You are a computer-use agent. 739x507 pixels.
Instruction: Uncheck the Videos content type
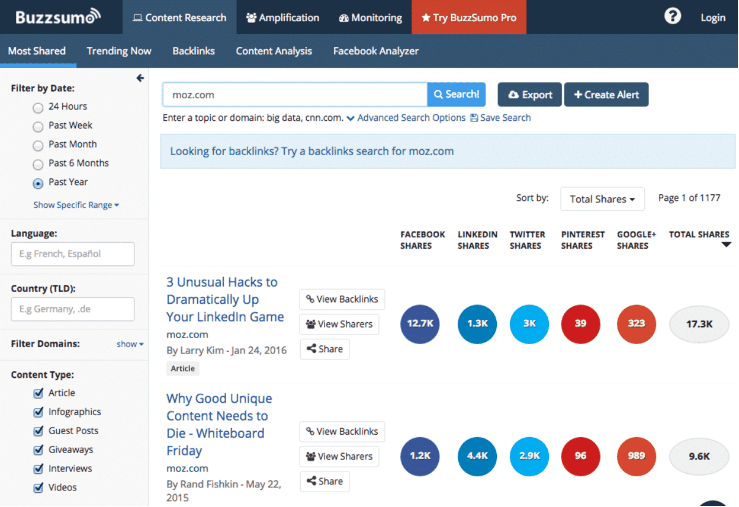38,488
